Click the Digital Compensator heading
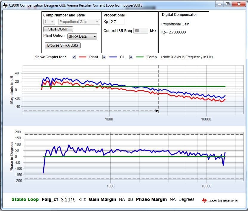 click(179, 15)
